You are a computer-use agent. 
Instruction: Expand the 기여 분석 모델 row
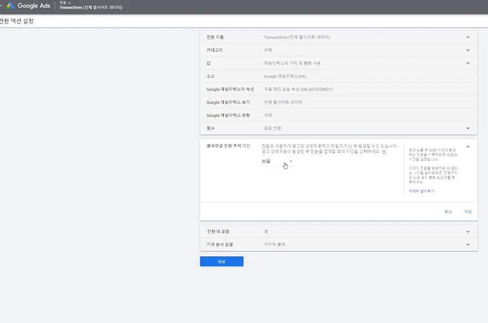[467, 244]
